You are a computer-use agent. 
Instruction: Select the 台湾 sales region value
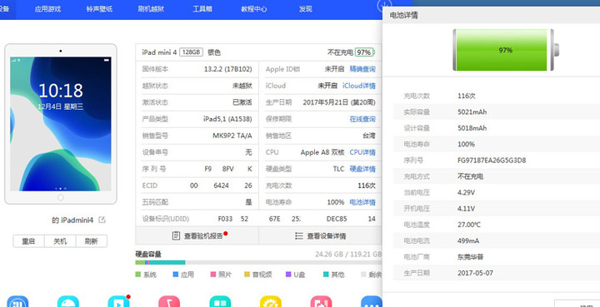coord(369,136)
